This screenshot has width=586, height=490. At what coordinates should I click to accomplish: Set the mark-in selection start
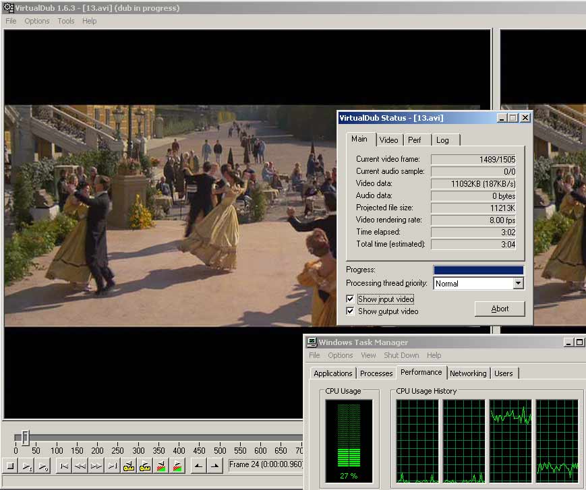click(198, 466)
